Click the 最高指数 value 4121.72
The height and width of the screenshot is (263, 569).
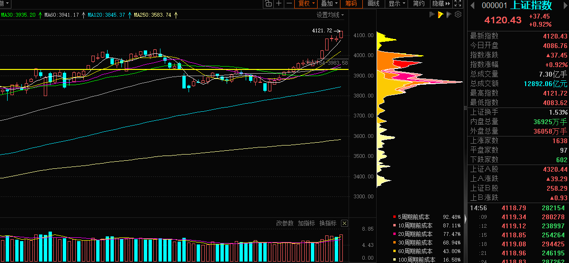coord(555,93)
